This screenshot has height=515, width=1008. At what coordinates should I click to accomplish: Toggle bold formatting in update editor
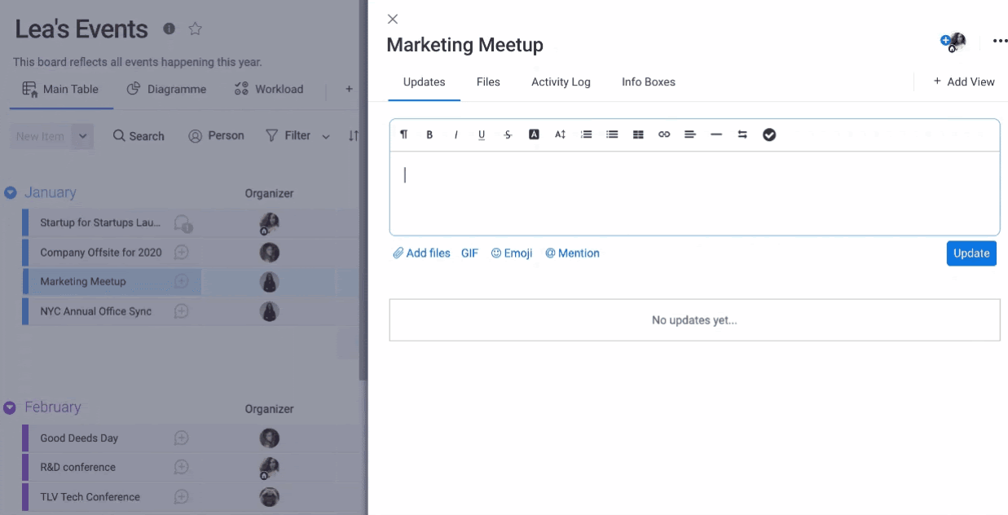tap(429, 135)
